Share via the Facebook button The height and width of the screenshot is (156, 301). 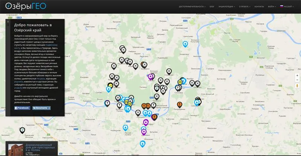(x=22, y=108)
